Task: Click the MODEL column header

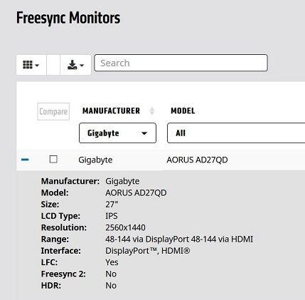Action: [x=183, y=110]
